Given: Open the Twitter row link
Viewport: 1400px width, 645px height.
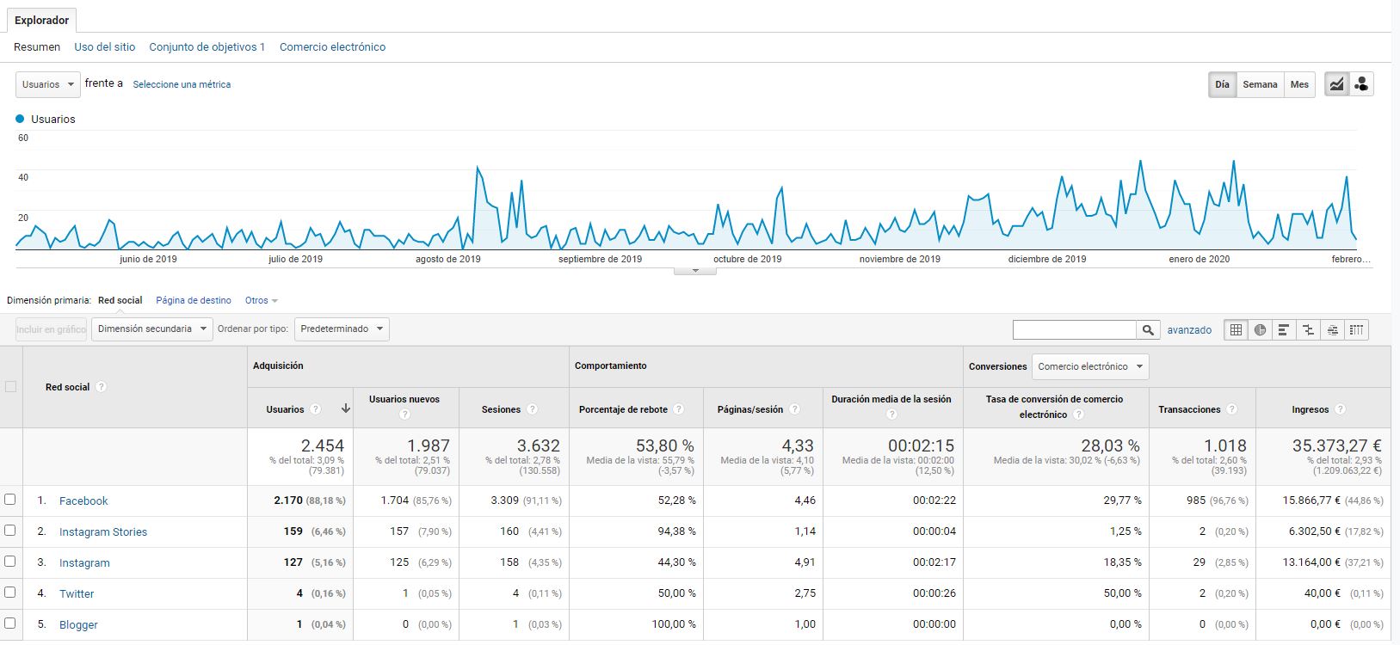Looking at the screenshot, I should click(77, 593).
